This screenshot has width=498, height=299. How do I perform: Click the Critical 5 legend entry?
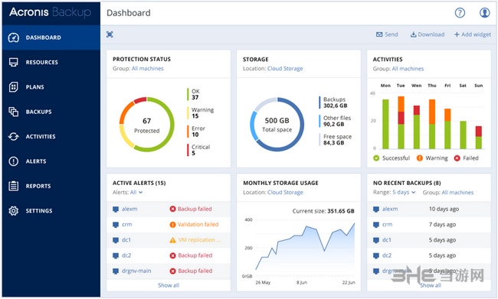point(198,150)
